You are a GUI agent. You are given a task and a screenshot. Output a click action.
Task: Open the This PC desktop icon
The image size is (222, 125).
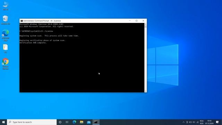click(6, 6)
